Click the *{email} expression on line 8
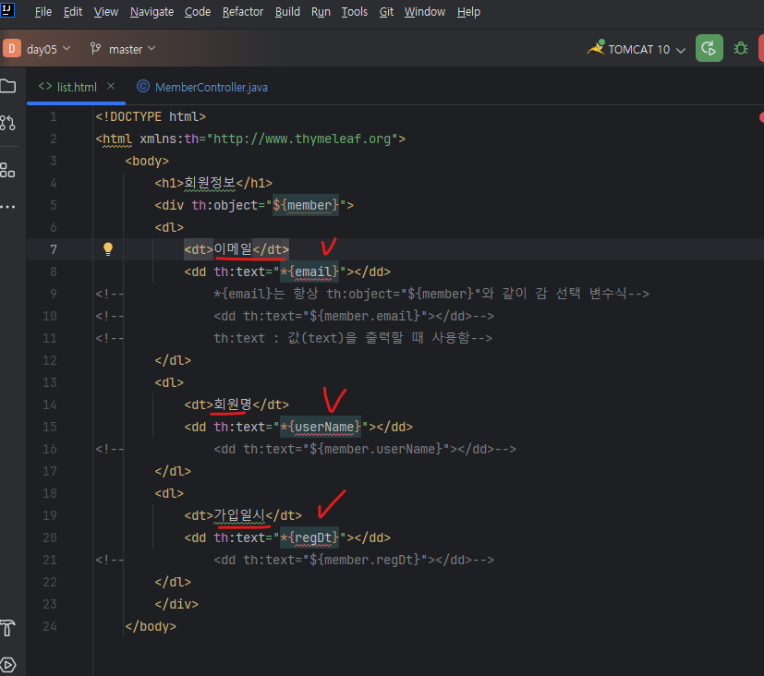Image resolution: width=764 pixels, height=676 pixels. coord(309,272)
